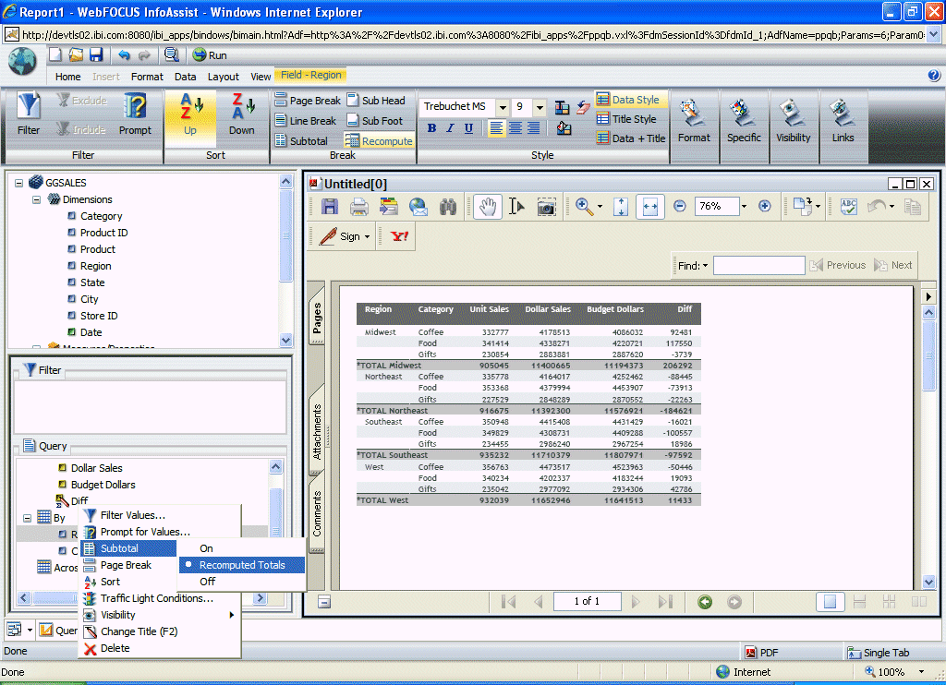Image resolution: width=946 pixels, height=685 pixels.
Task: Click the data tree vertical scrollbar
Action: (286, 260)
